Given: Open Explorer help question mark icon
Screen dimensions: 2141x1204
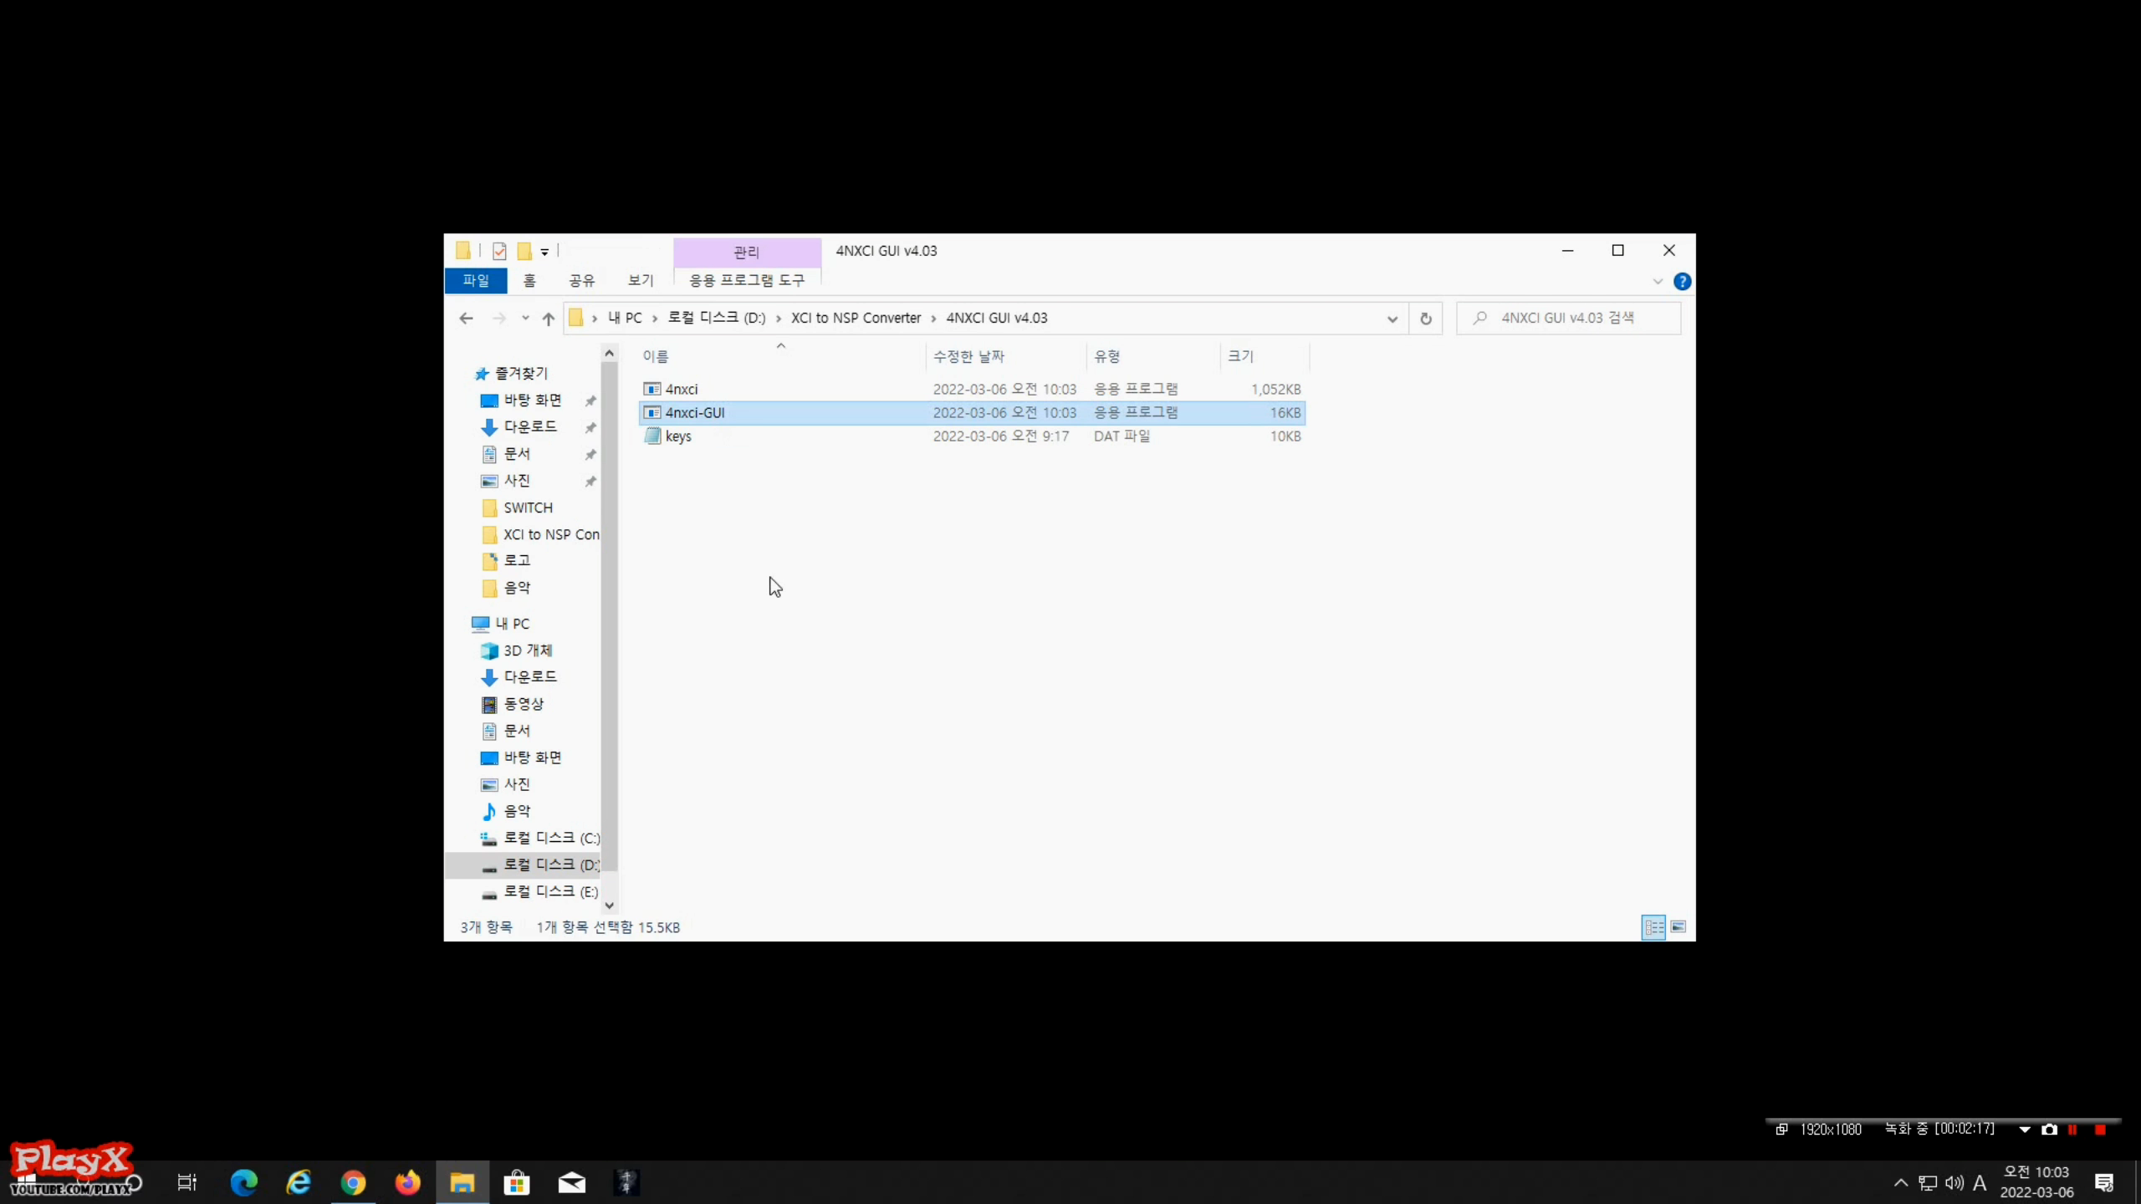Looking at the screenshot, I should coord(1682,282).
